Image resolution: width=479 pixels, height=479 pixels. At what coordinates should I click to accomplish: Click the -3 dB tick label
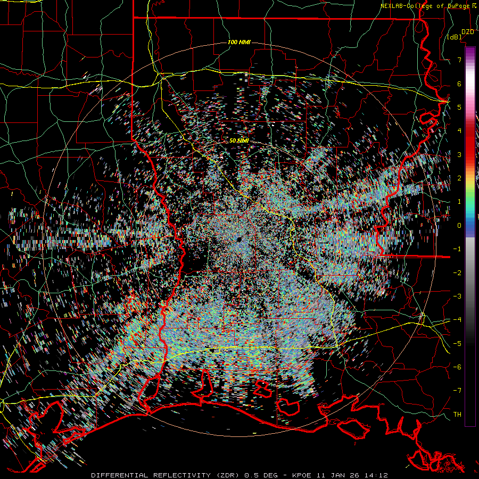click(x=457, y=296)
